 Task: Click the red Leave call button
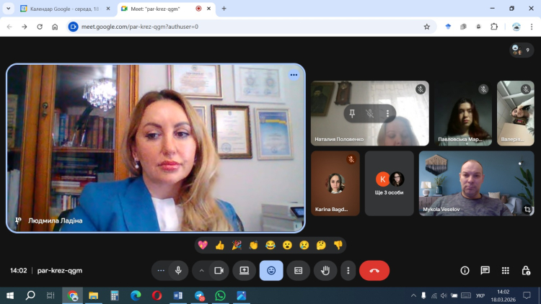[x=374, y=270]
